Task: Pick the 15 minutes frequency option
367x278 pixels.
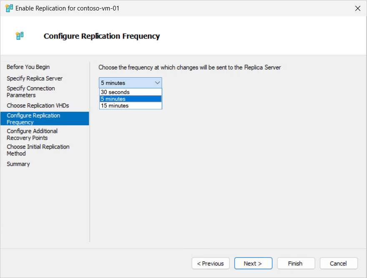Action: (x=131, y=106)
